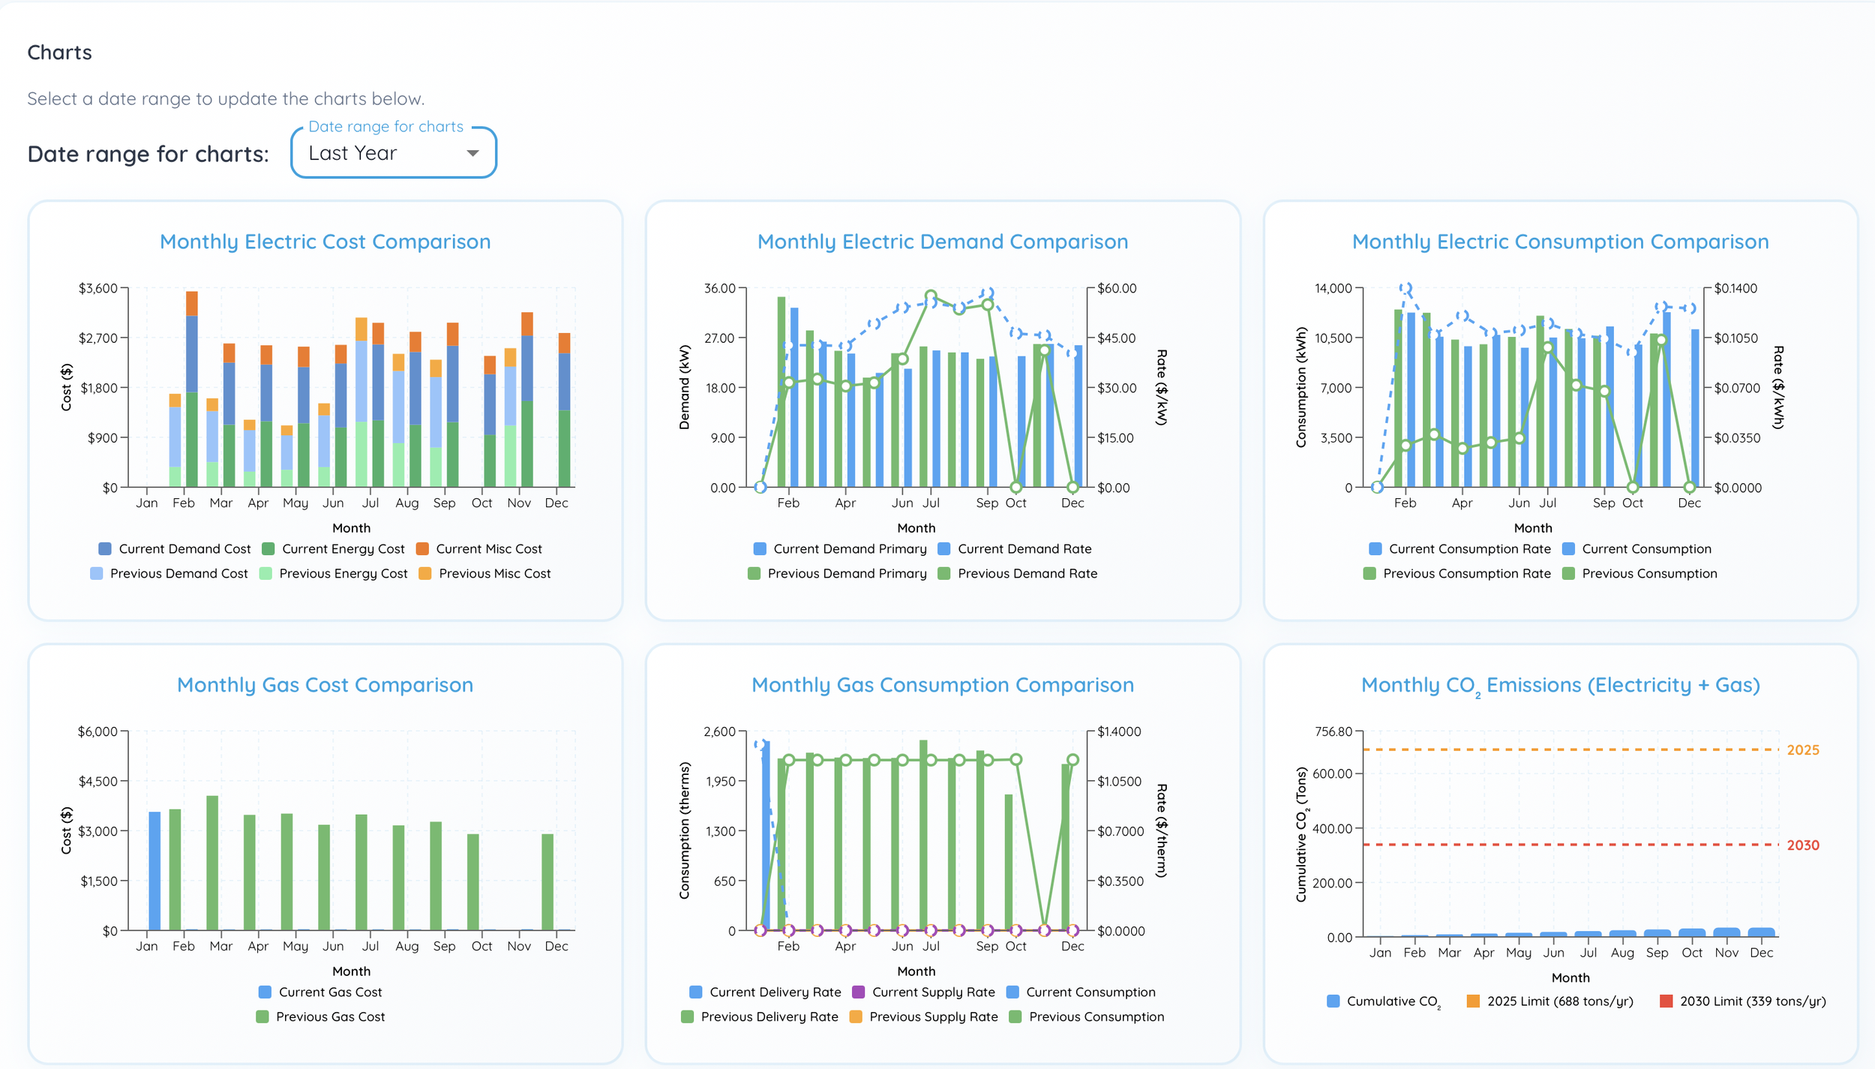The width and height of the screenshot is (1875, 1069).
Task: Toggle Current Demand Cost legend swatch
Action: [x=105, y=549]
